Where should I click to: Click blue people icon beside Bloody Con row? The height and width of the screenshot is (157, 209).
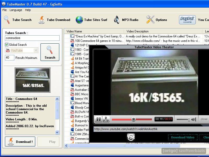pos(72,108)
